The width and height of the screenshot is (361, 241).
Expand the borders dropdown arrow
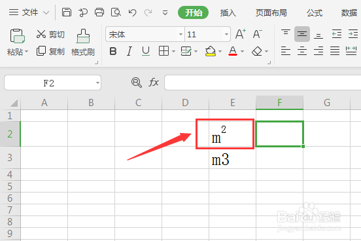pyautogui.click(x=173, y=52)
